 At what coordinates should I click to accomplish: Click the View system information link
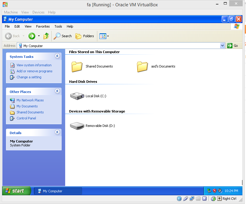click(34, 65)
